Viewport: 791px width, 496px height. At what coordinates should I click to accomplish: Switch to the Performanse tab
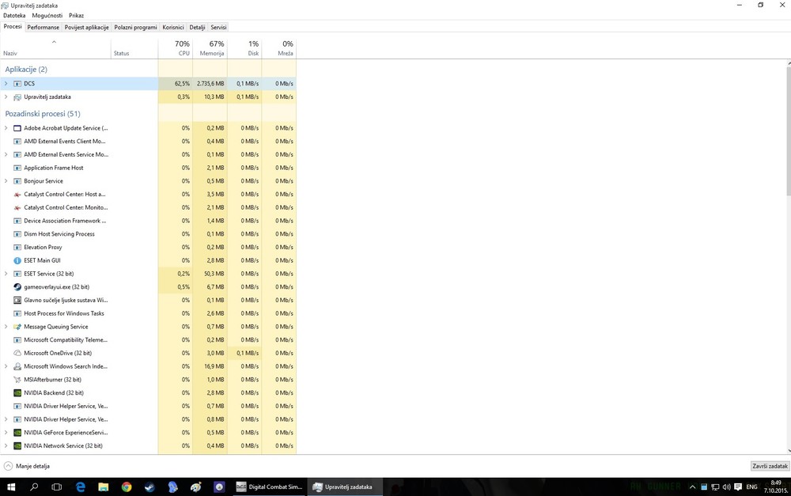(43, 27)
